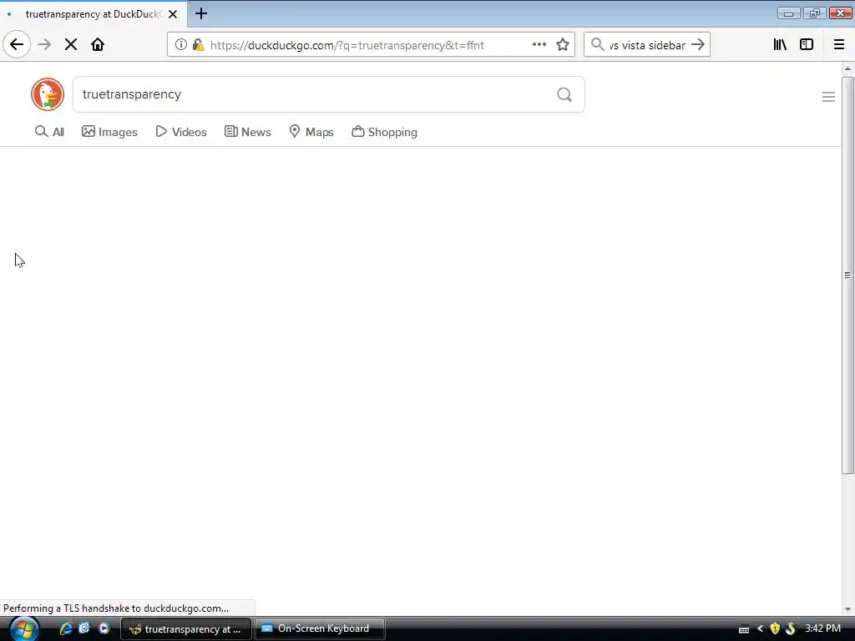Go back with the browser back arrow

(x=17, y=44)
